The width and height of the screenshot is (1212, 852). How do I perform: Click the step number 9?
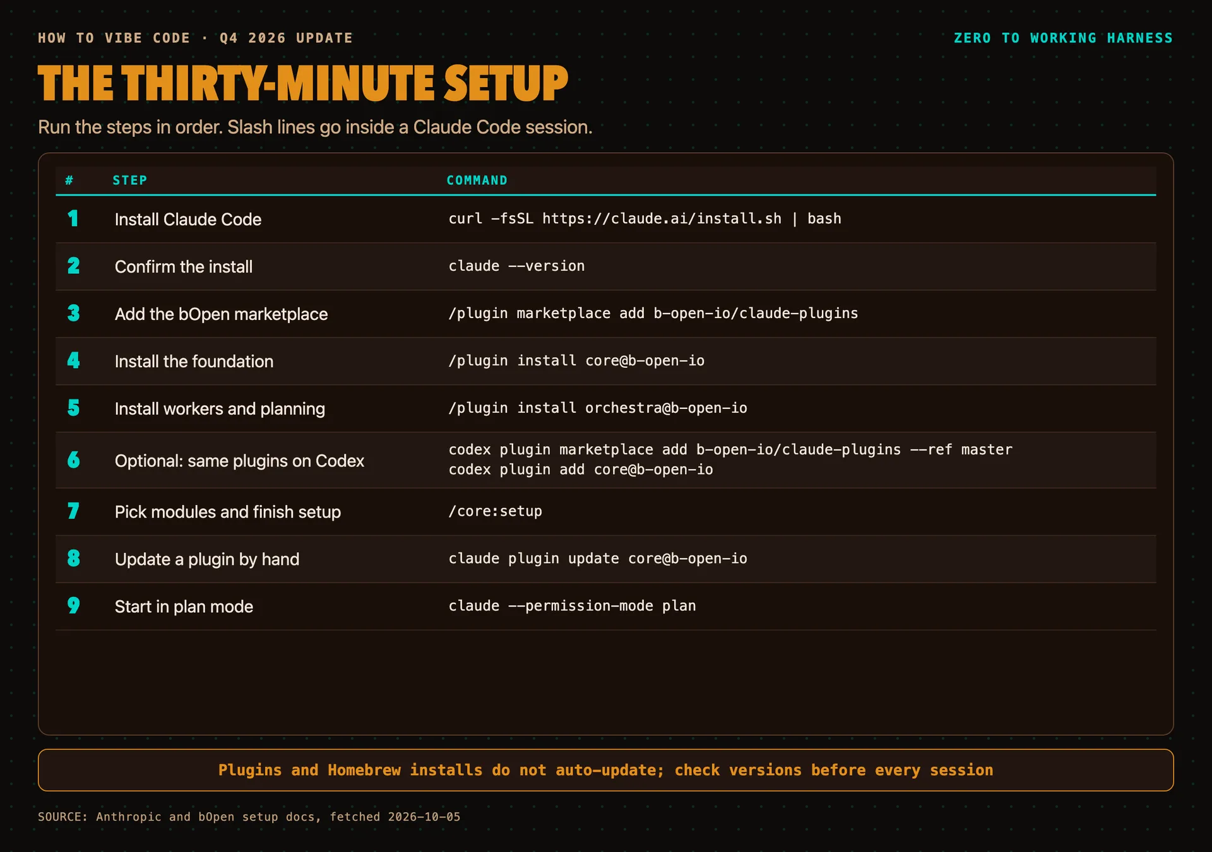click(73, 605)
